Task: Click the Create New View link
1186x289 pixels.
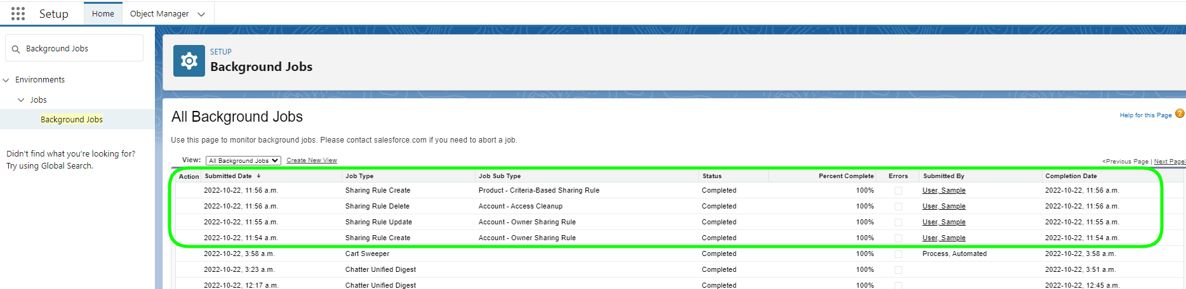Action: point(312,160)
